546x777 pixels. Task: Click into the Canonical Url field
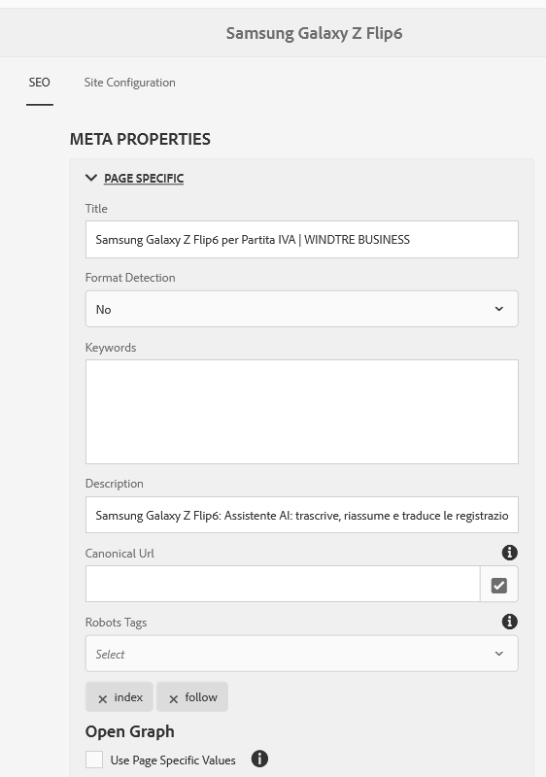tap(283, 584)
